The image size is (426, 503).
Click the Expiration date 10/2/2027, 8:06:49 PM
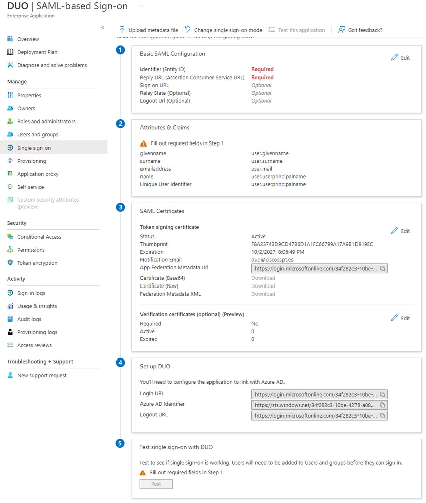278,252
